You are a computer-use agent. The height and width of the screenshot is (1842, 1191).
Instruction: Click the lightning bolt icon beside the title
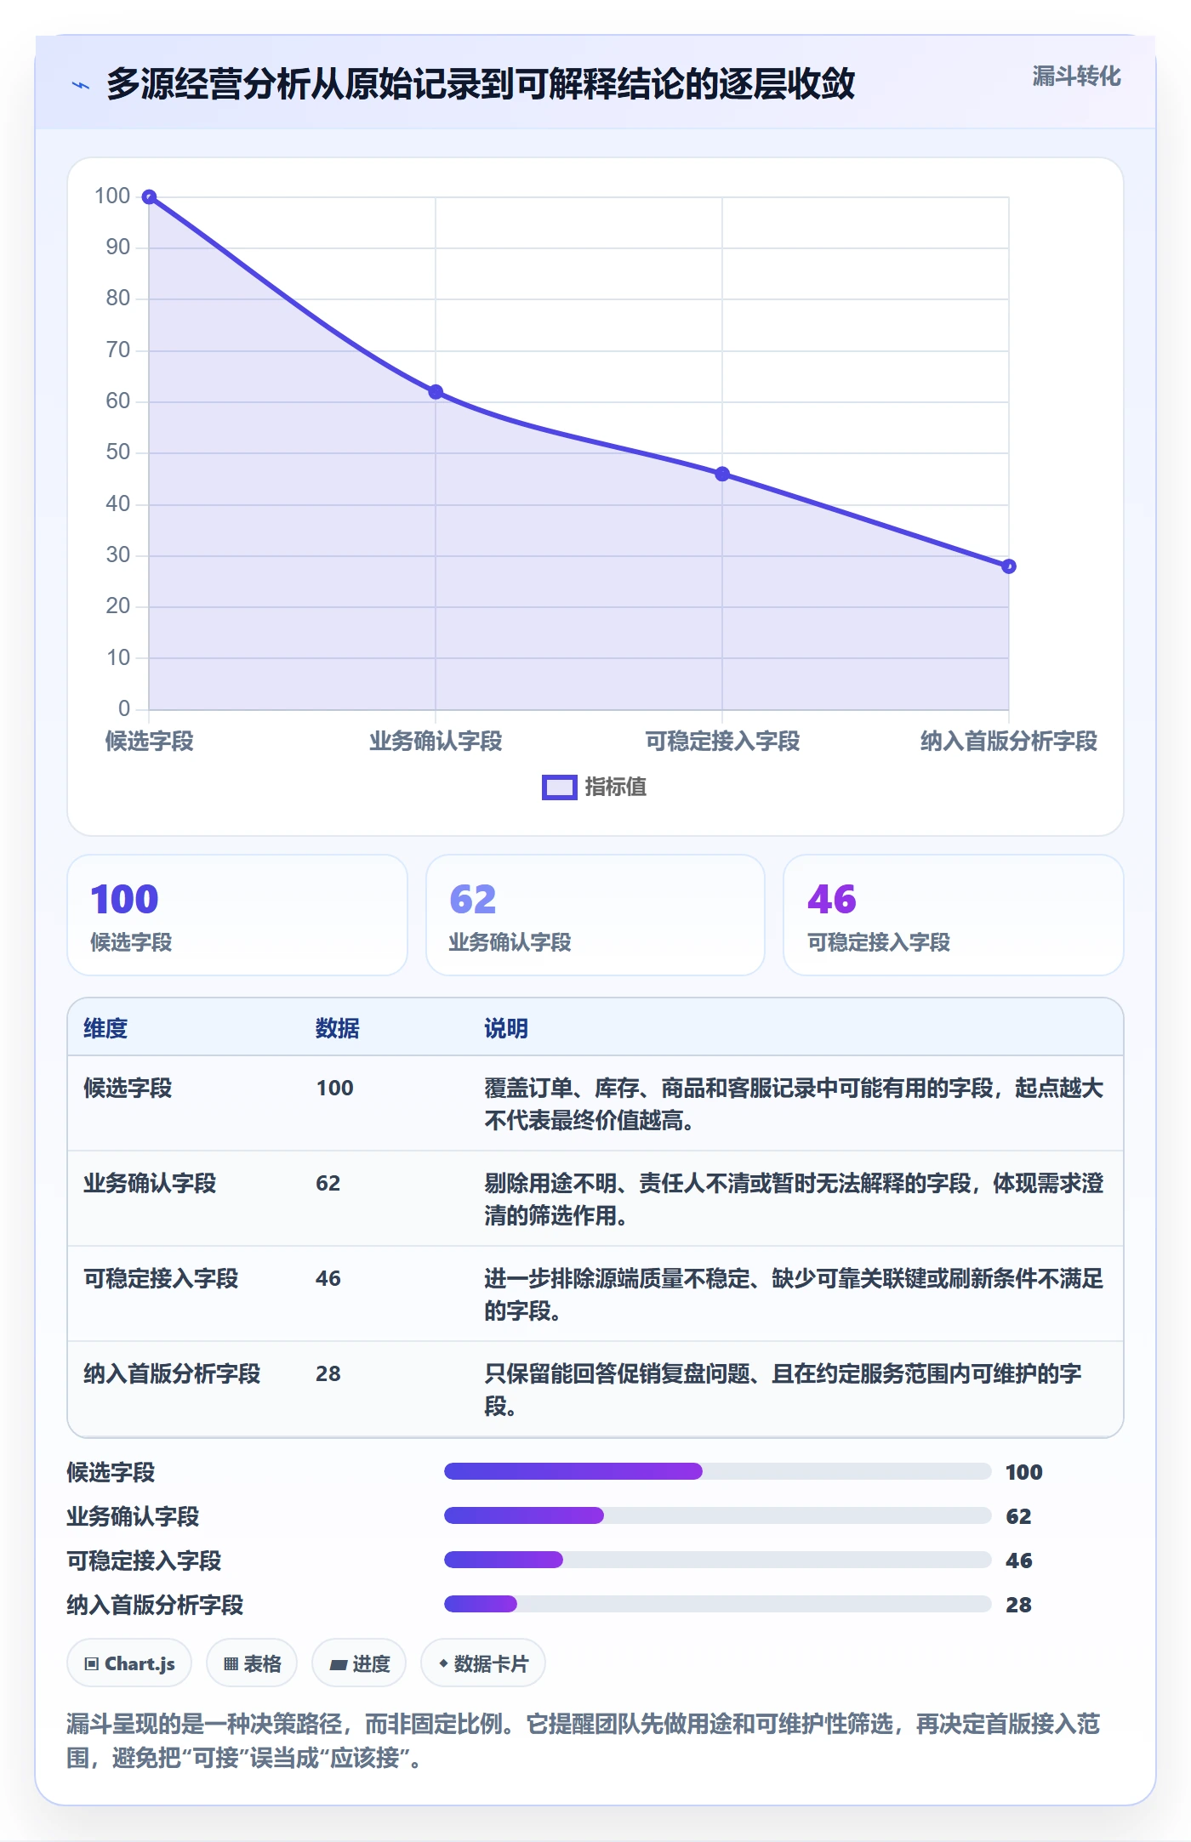click(81, 85)
